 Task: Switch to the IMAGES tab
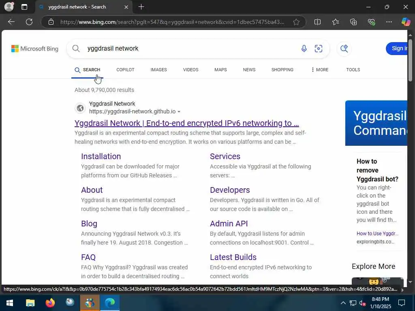coord(158,70)
